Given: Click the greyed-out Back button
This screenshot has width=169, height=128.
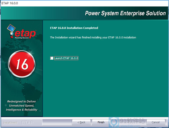Looking at the screenshot, I should 81,122.
